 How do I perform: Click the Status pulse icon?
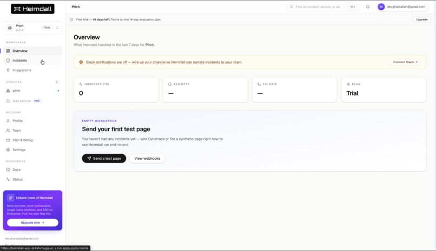click(8, 179)
